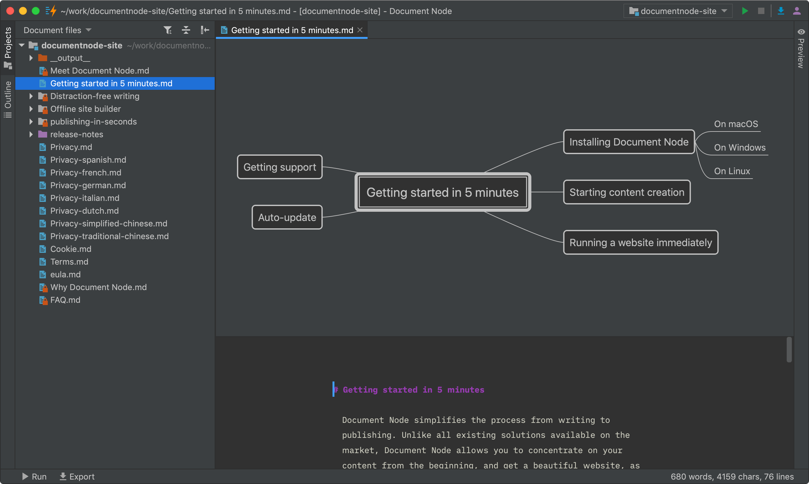
Task: Open Privacy-italian.md file
Action: 85,198
